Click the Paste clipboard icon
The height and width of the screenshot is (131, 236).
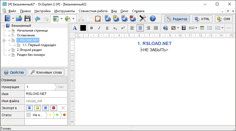(x=98, y=19)
